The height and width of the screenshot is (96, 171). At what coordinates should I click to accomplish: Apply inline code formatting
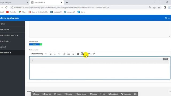tap(59, 54)
